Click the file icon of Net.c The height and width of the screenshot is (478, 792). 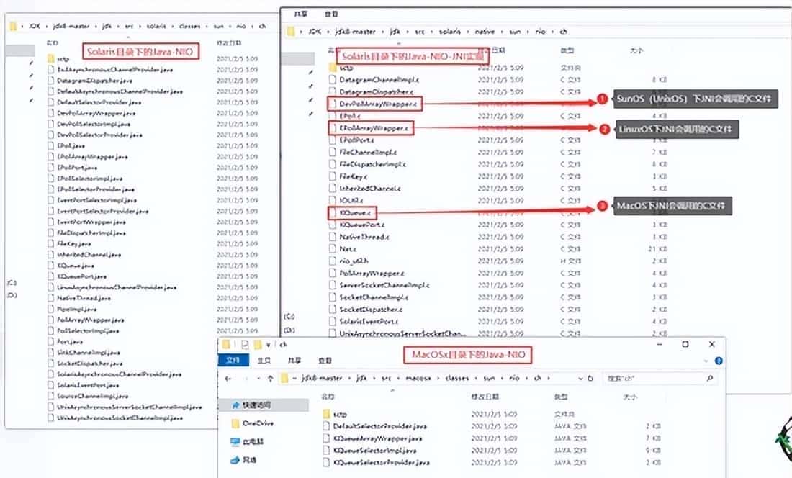[333, 249]
